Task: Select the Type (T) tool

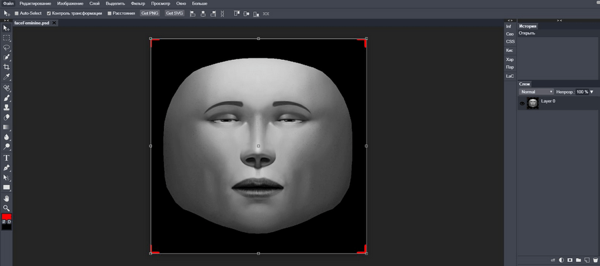Action: tap(7, 158)
